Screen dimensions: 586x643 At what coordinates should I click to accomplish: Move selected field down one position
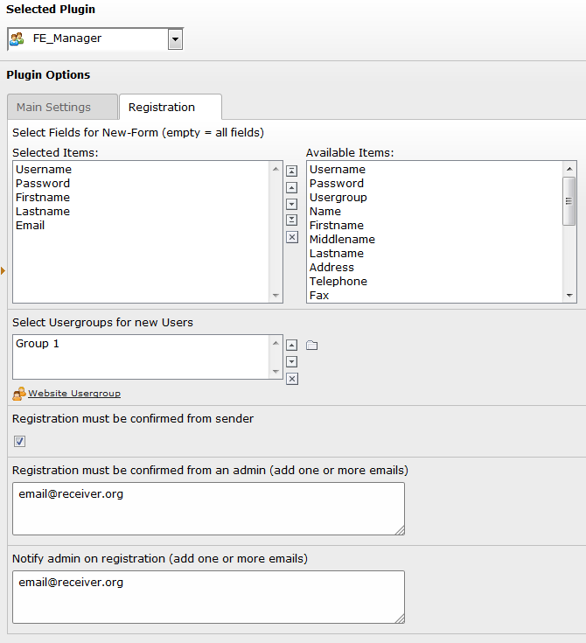coord(292,204)
